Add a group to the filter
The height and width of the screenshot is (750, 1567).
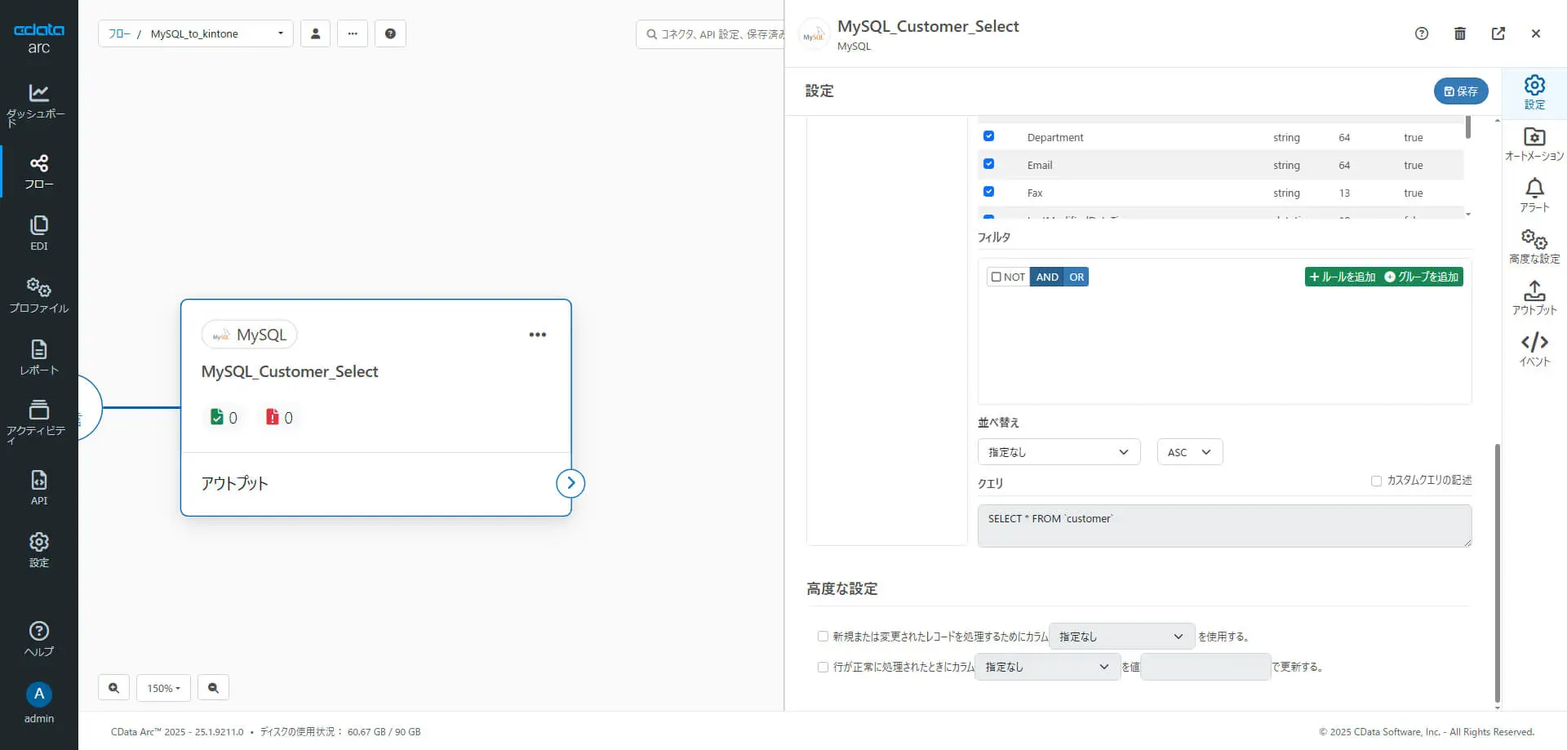pyautogui.click(x=1422, y=277)
